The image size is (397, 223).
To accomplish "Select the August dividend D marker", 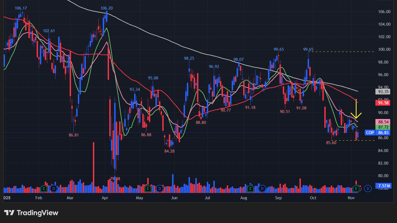I will (262, 188).
